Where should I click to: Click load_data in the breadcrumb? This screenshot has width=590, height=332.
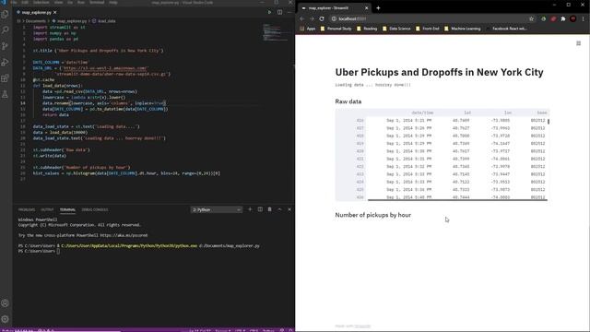(107, 21)
